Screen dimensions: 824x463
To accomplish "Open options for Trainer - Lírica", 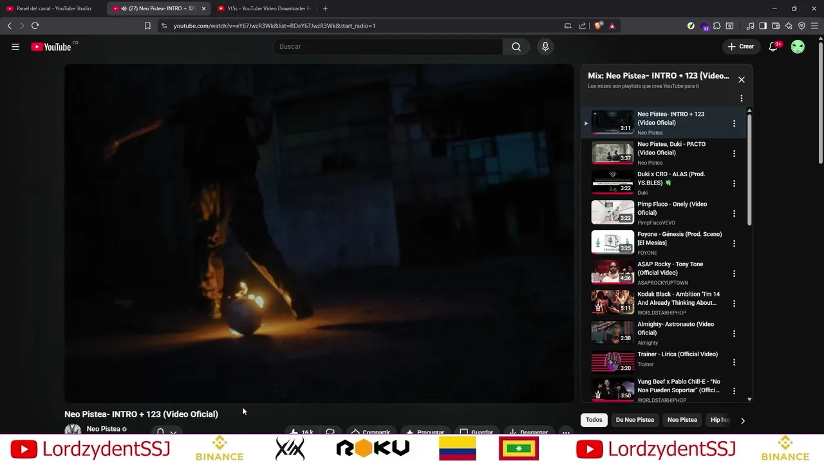I will [x=734, y=363].
